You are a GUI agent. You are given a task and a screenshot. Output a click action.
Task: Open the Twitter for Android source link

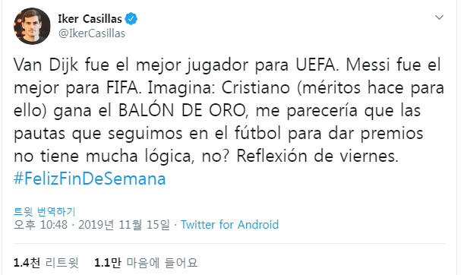[x=229, y=225]
